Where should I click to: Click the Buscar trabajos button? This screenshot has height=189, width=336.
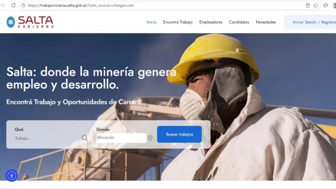point(180,134)
